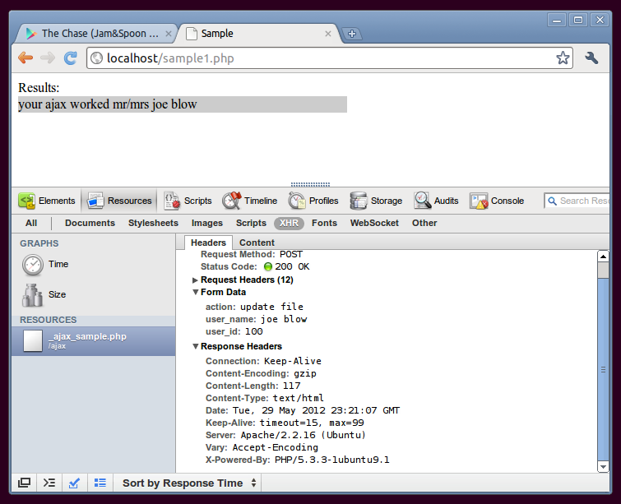Click the Server: Apache/2.2.16 header

point(285,435)
